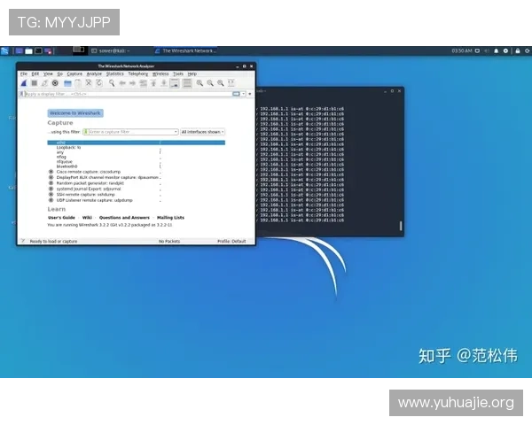Click the Save capture file icon

[x=78, y=83]
